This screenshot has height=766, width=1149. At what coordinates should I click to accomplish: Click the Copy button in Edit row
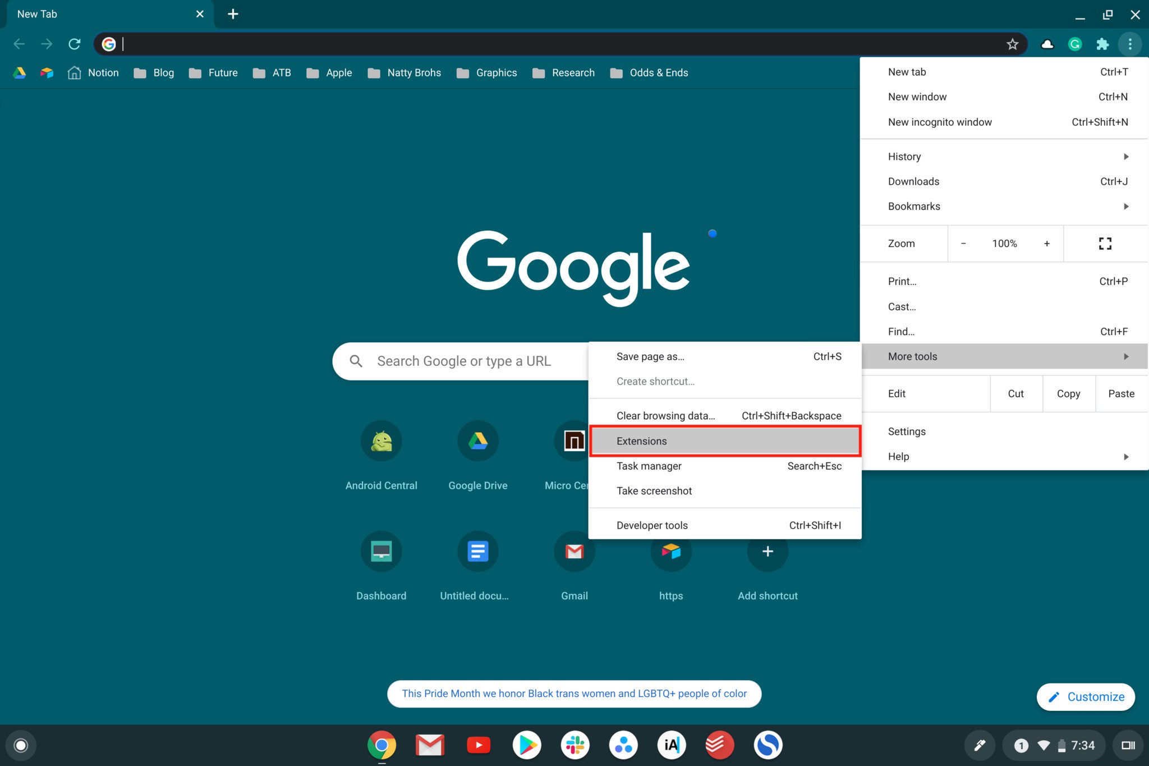(x=1068, y=394)
